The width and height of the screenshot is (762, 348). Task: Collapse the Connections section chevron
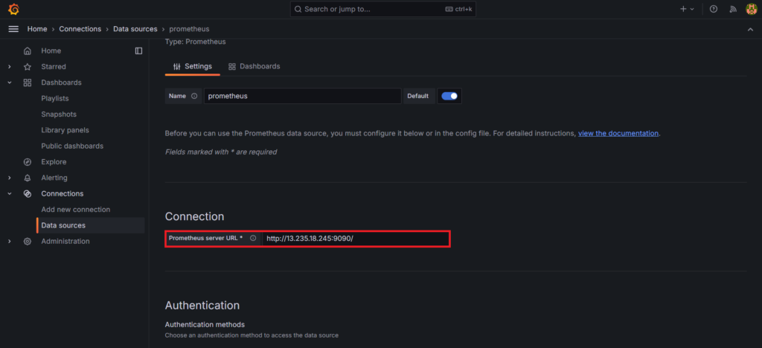(9, 193)
